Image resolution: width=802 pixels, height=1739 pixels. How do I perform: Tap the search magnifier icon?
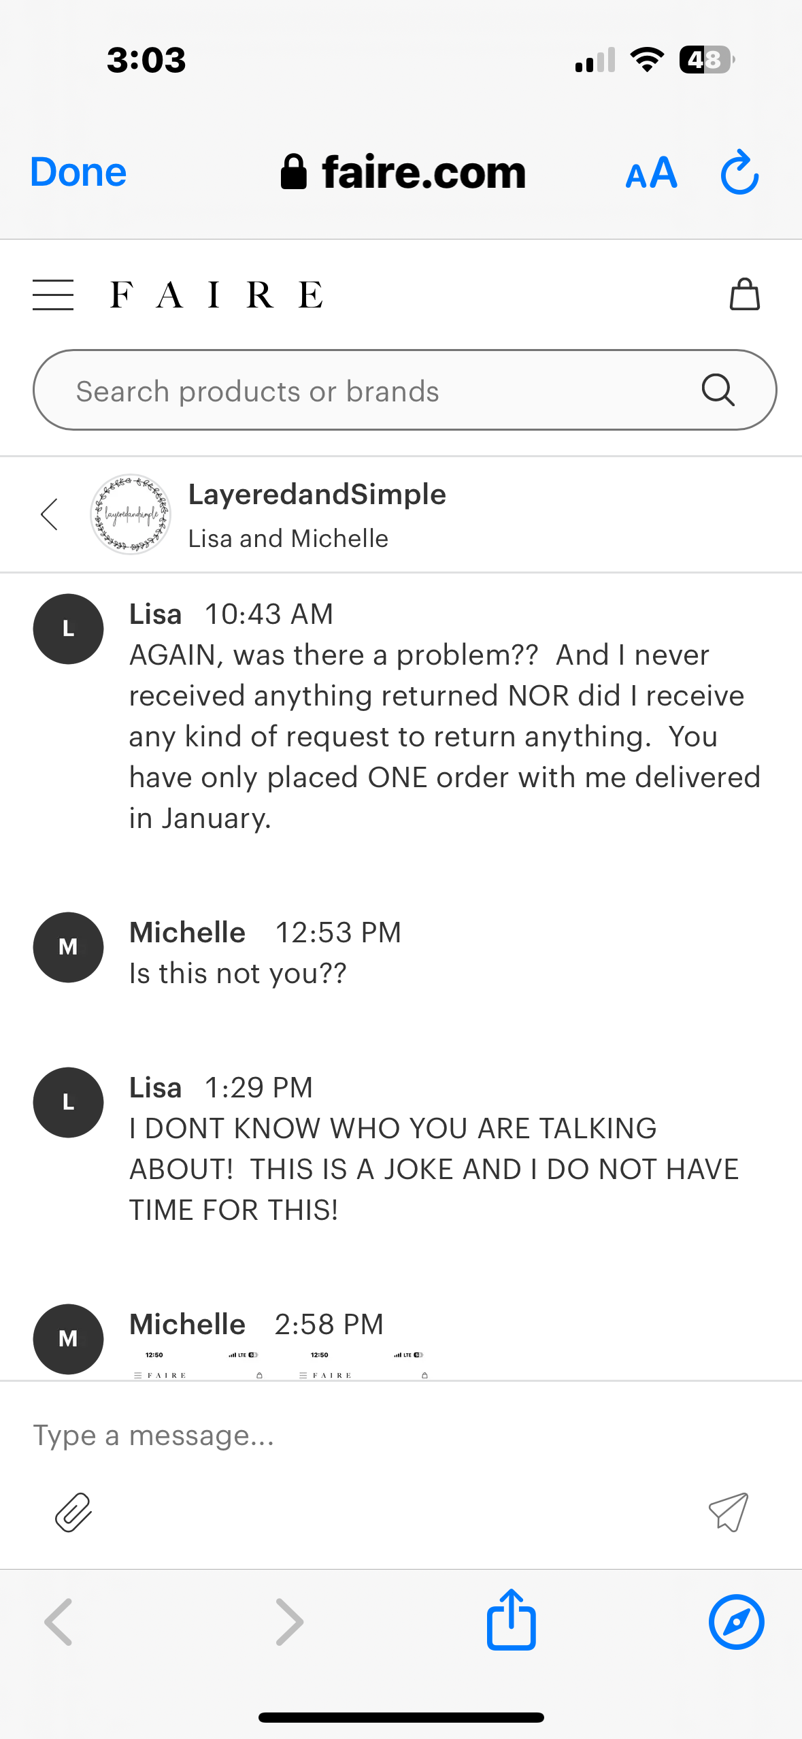pos(718,391)
